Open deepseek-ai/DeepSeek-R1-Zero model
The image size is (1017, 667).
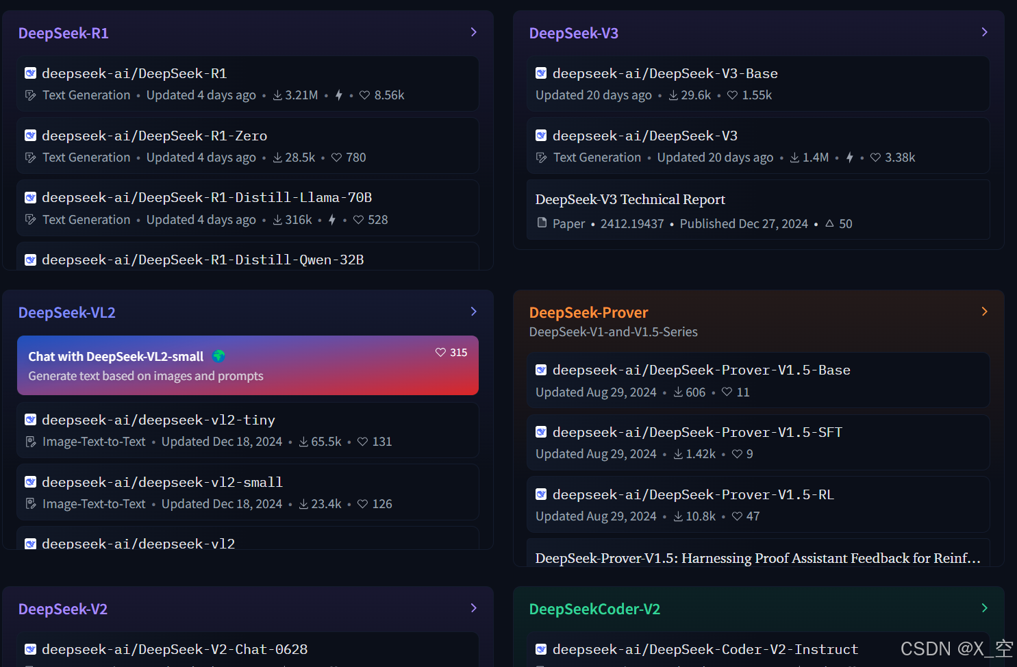pyautogui.click(x=247, y=146)
